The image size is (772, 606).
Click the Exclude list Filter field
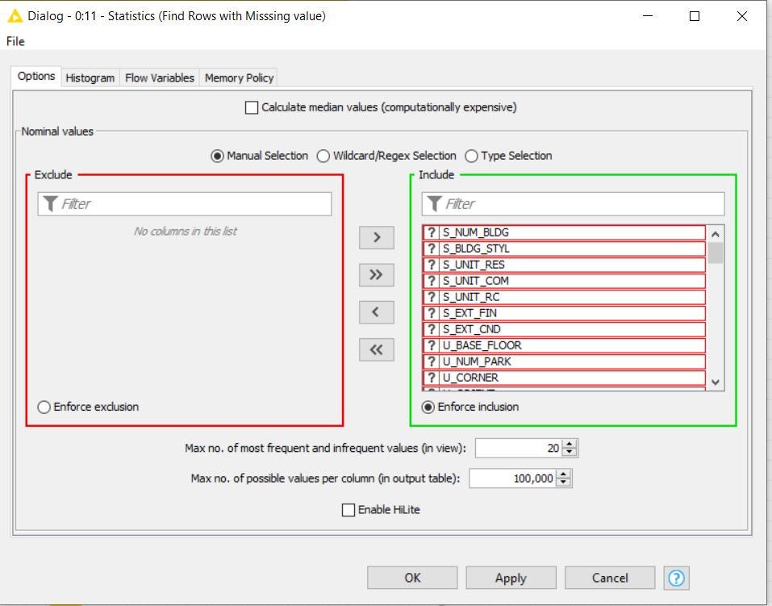185,204
